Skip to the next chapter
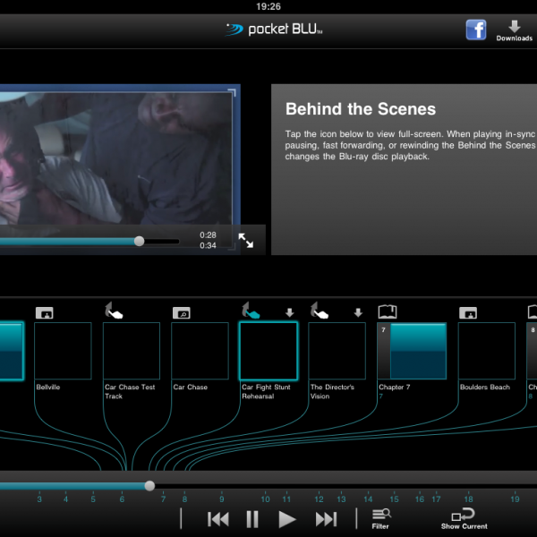 point(326,519)
